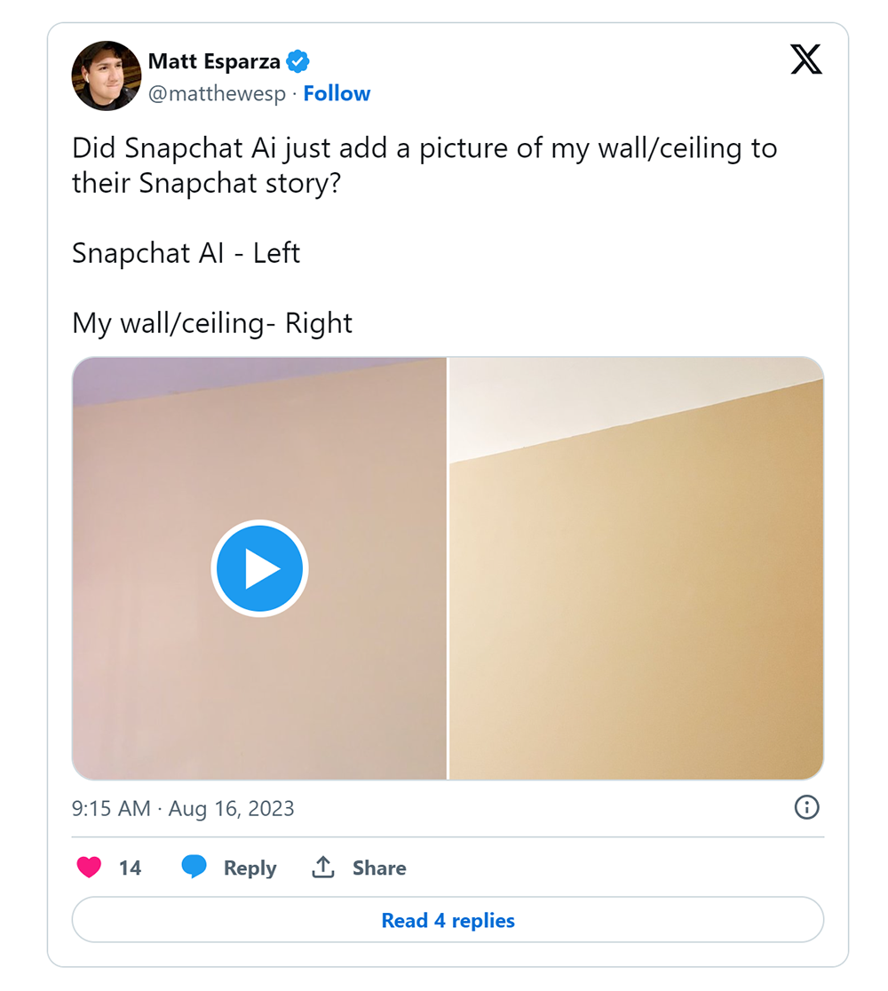Click the Read 4 replies button

[448, 920]
